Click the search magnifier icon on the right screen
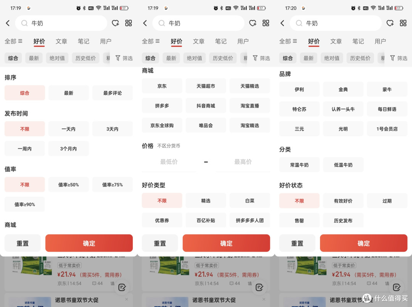The image size is (412, 307). coord(299,23)
